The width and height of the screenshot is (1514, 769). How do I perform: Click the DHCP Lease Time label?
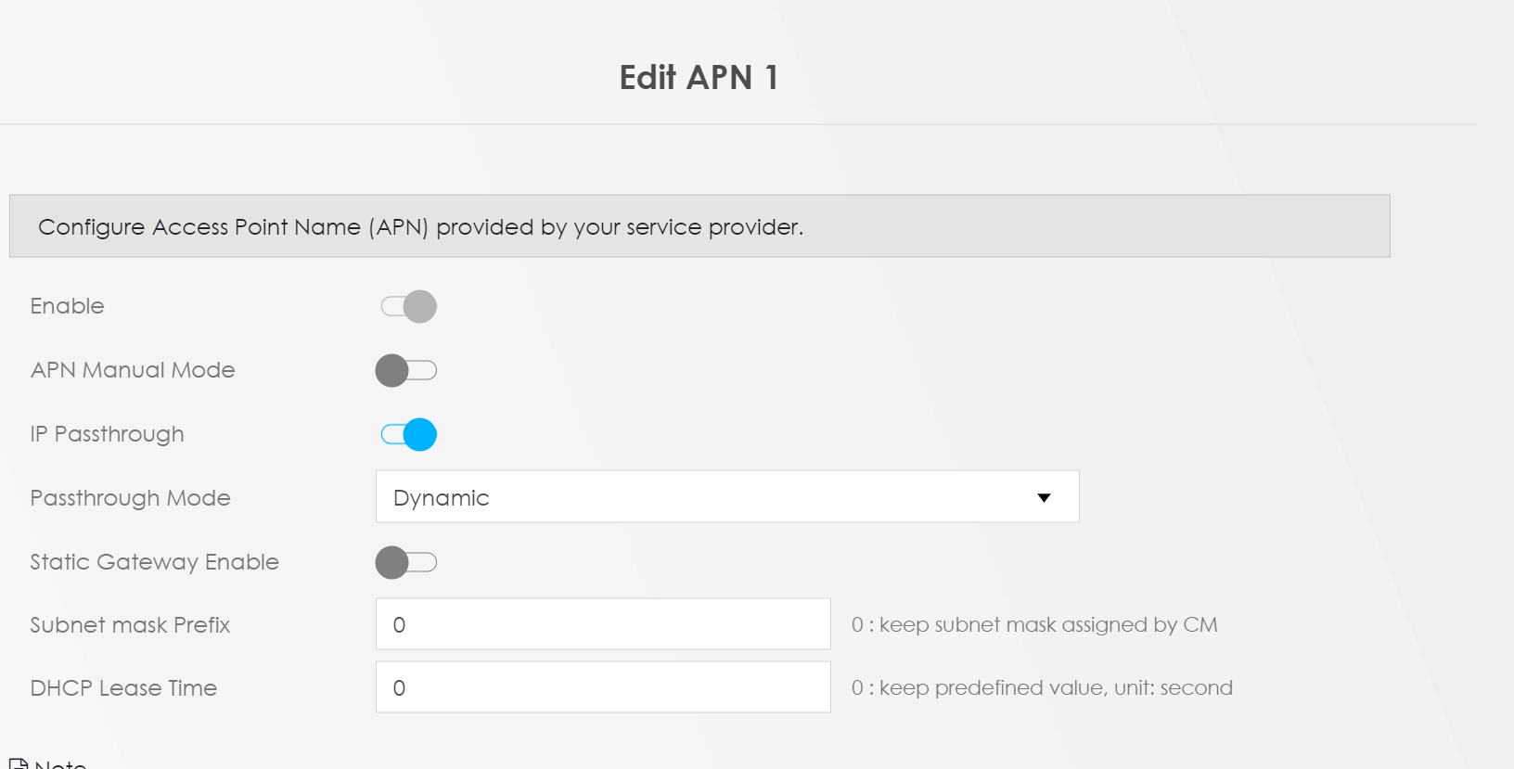pyautogui.click(x=123, y=688)
